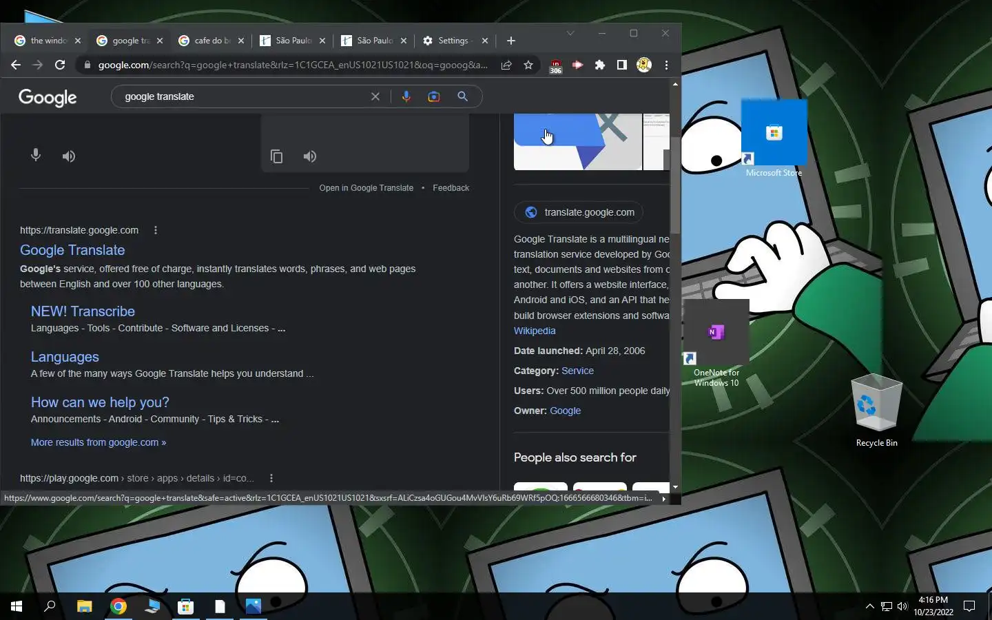Click in the Google search input field
This screenshot has height=620, width=992.
[245, 96]
